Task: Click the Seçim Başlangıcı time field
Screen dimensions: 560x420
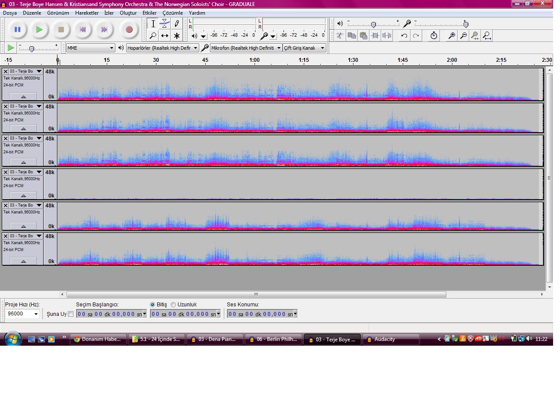Action: click(111, 314)
